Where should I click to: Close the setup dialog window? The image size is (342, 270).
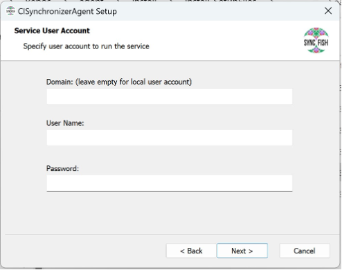coord(328,11)
